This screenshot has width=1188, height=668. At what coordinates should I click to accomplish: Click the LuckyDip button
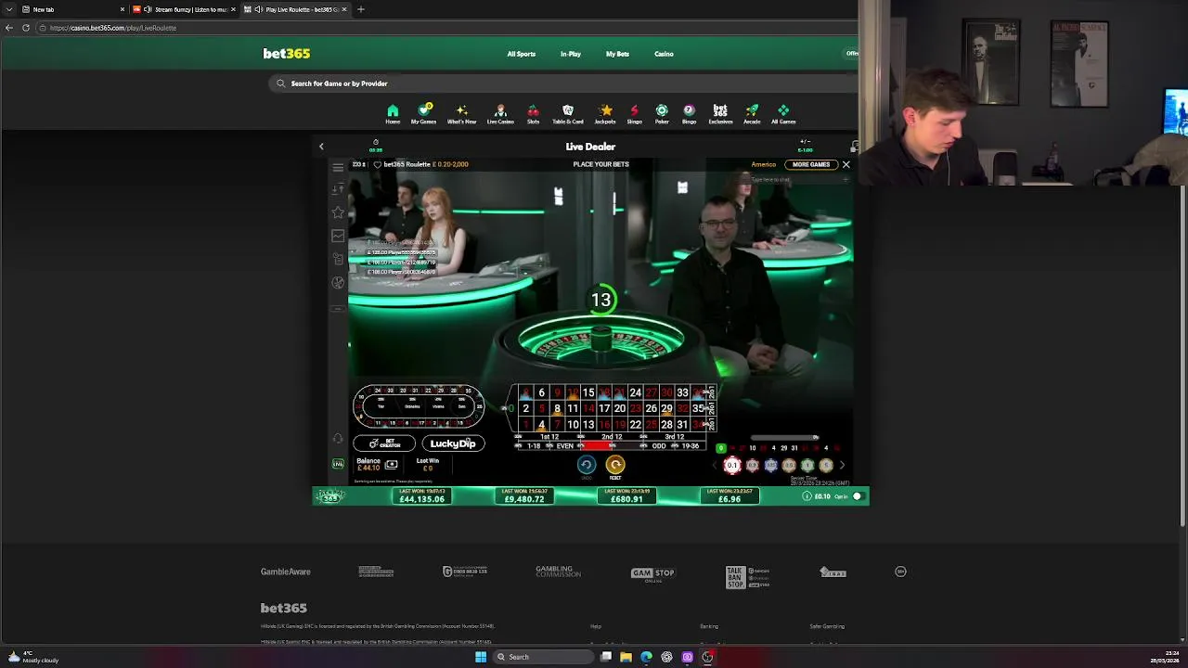coord(453,443)
